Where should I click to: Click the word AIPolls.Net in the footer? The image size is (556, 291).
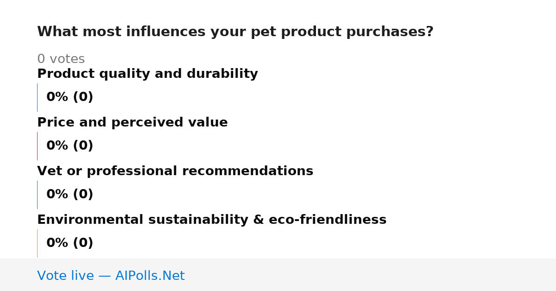[x=150, y=276]
